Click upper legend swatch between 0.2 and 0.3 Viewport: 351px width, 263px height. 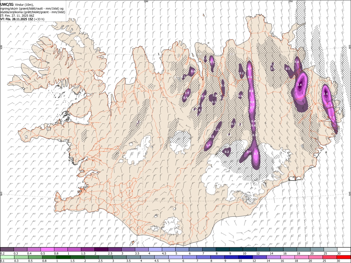click(x=7, y=249)
